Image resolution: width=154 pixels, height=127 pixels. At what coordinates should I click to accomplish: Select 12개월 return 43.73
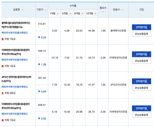pos(91,58)
